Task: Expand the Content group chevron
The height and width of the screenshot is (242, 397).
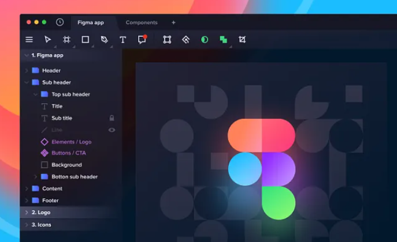Action: click(27, 188)
